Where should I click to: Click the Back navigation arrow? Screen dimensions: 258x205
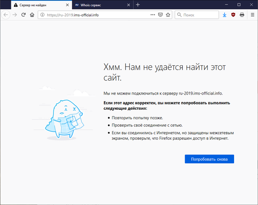click(6, 15)
